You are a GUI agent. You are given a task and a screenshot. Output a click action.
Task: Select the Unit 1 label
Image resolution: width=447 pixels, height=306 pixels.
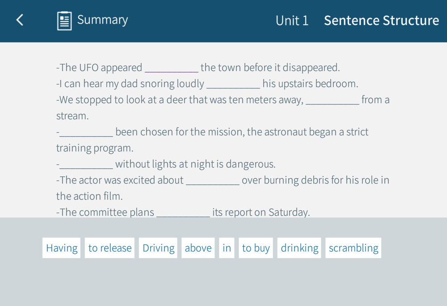click(x=292, y=21)
